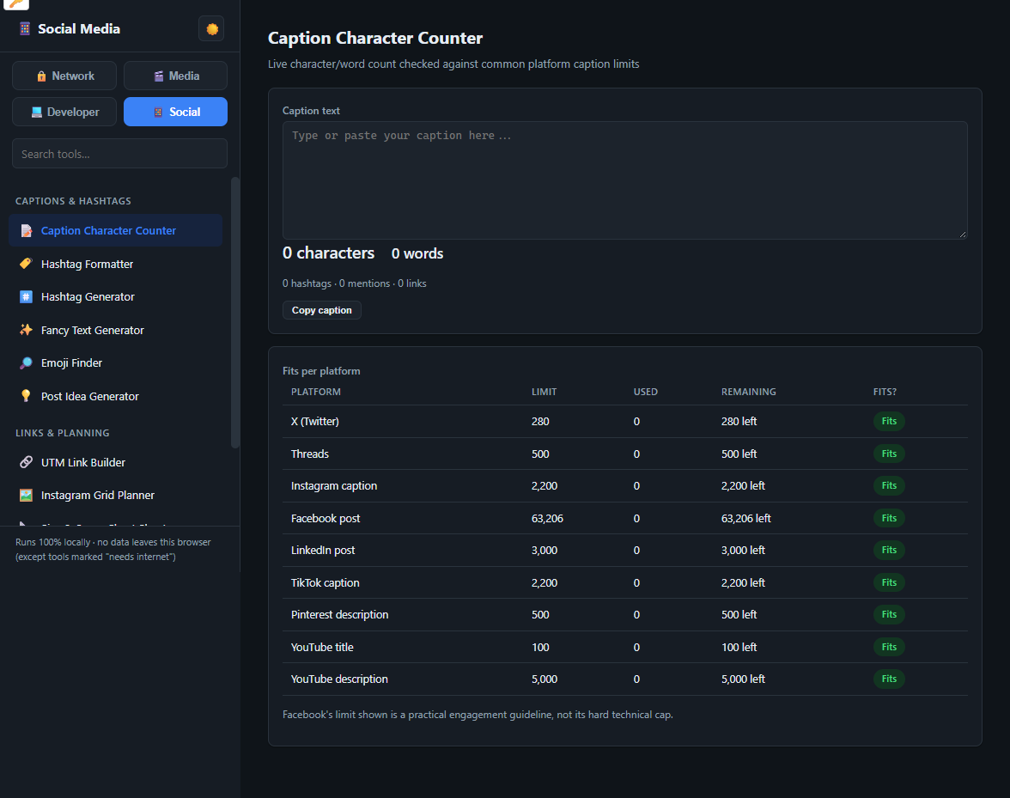The width and height of the screenshot is (1010, 798).
Task: Click the PLATFORM column header
Action: (316, 392)
